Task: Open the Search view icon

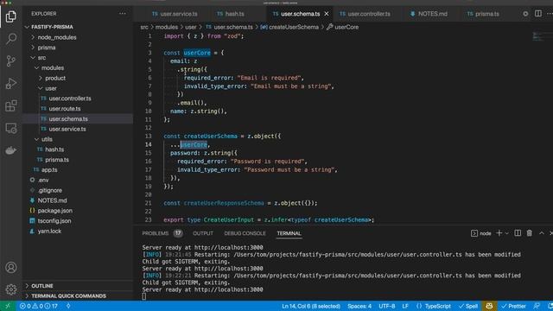Action: click(x=11, y=38)
